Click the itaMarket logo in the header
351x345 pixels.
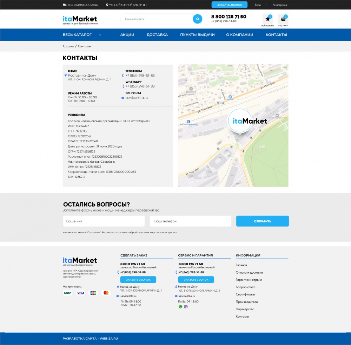(x=80, y=19)
